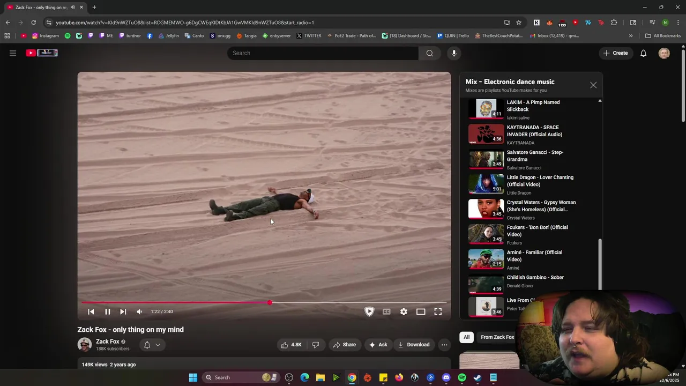Click the Create button
686x386 pixels.
[x=615, y=53]
